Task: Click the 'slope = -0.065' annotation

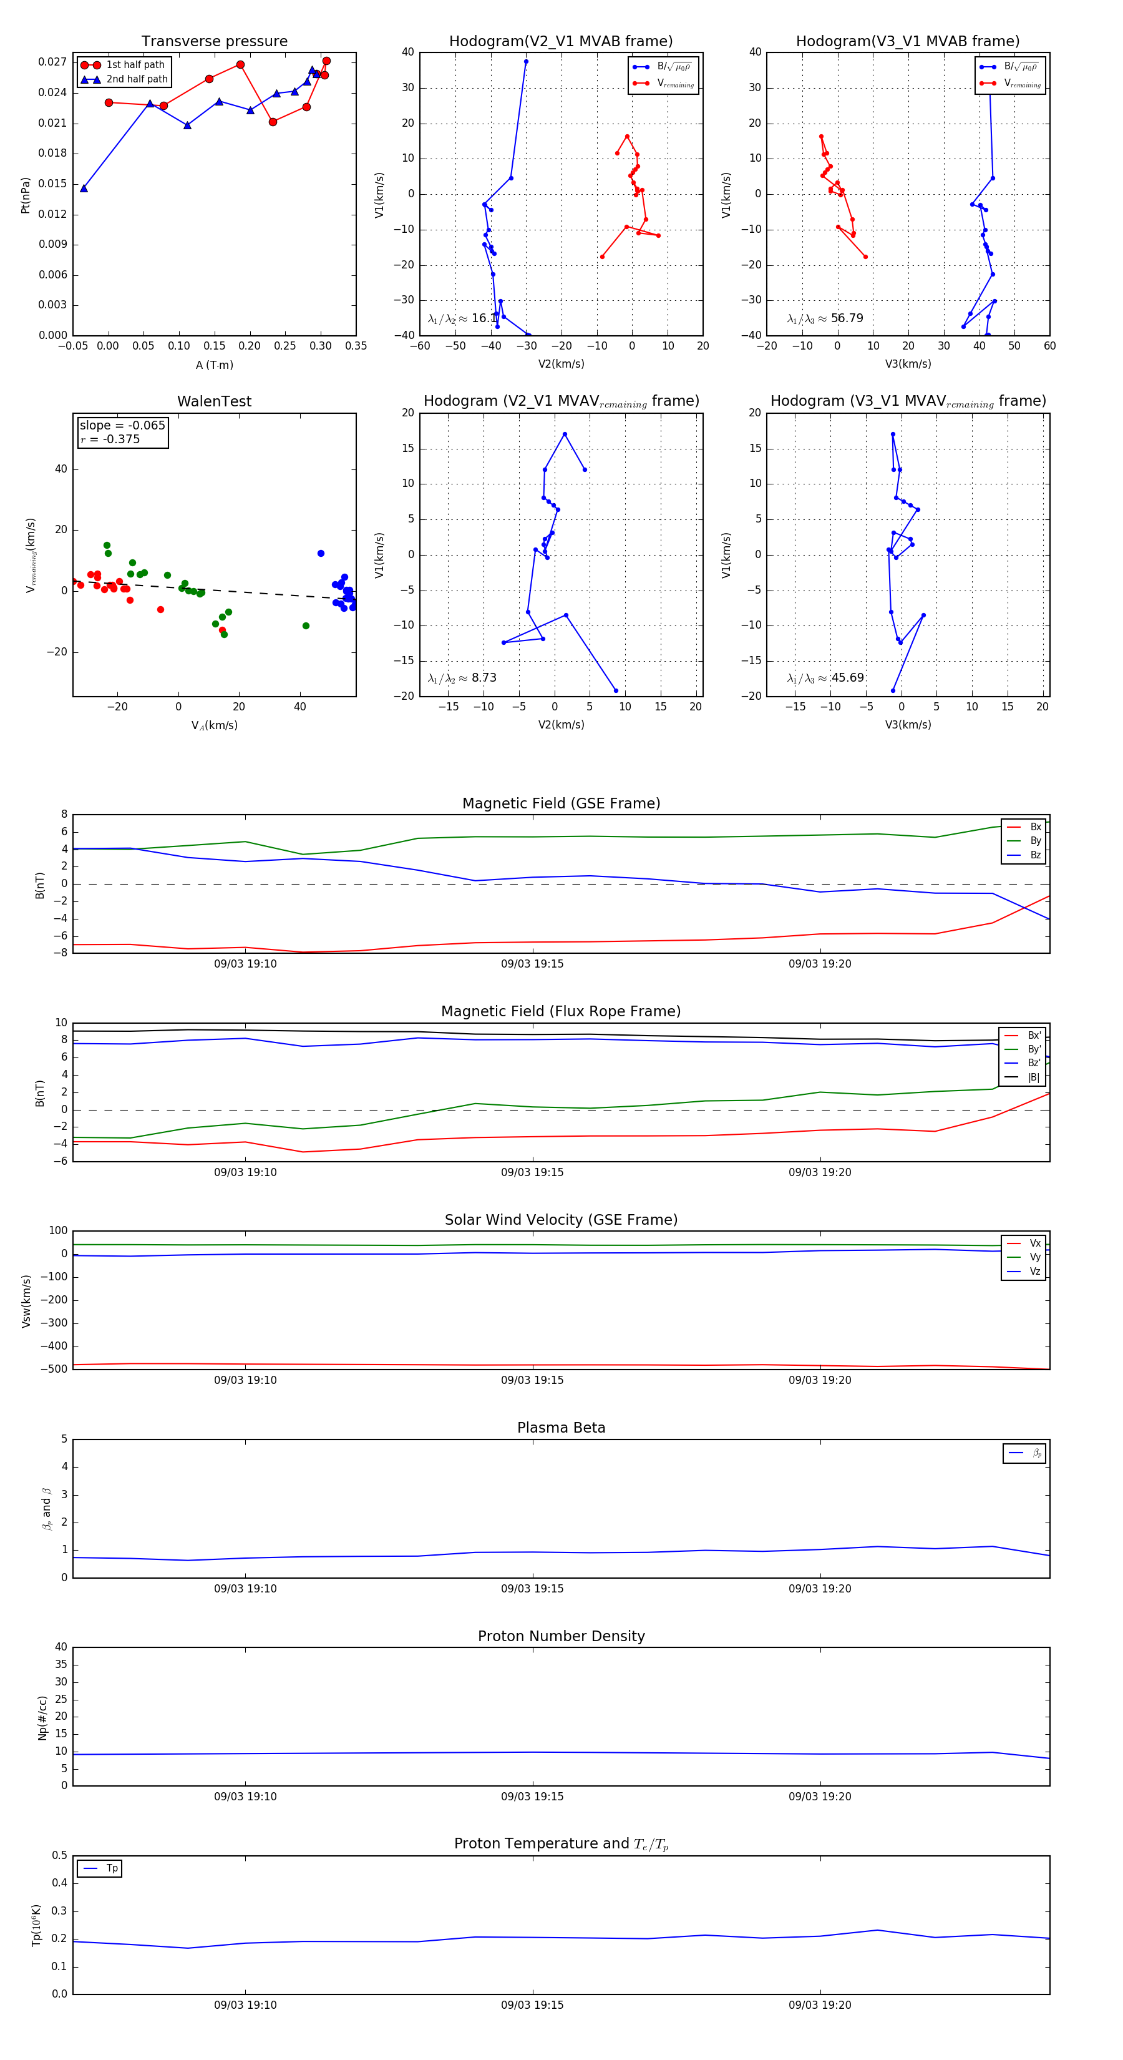Action: pos(122,426)
